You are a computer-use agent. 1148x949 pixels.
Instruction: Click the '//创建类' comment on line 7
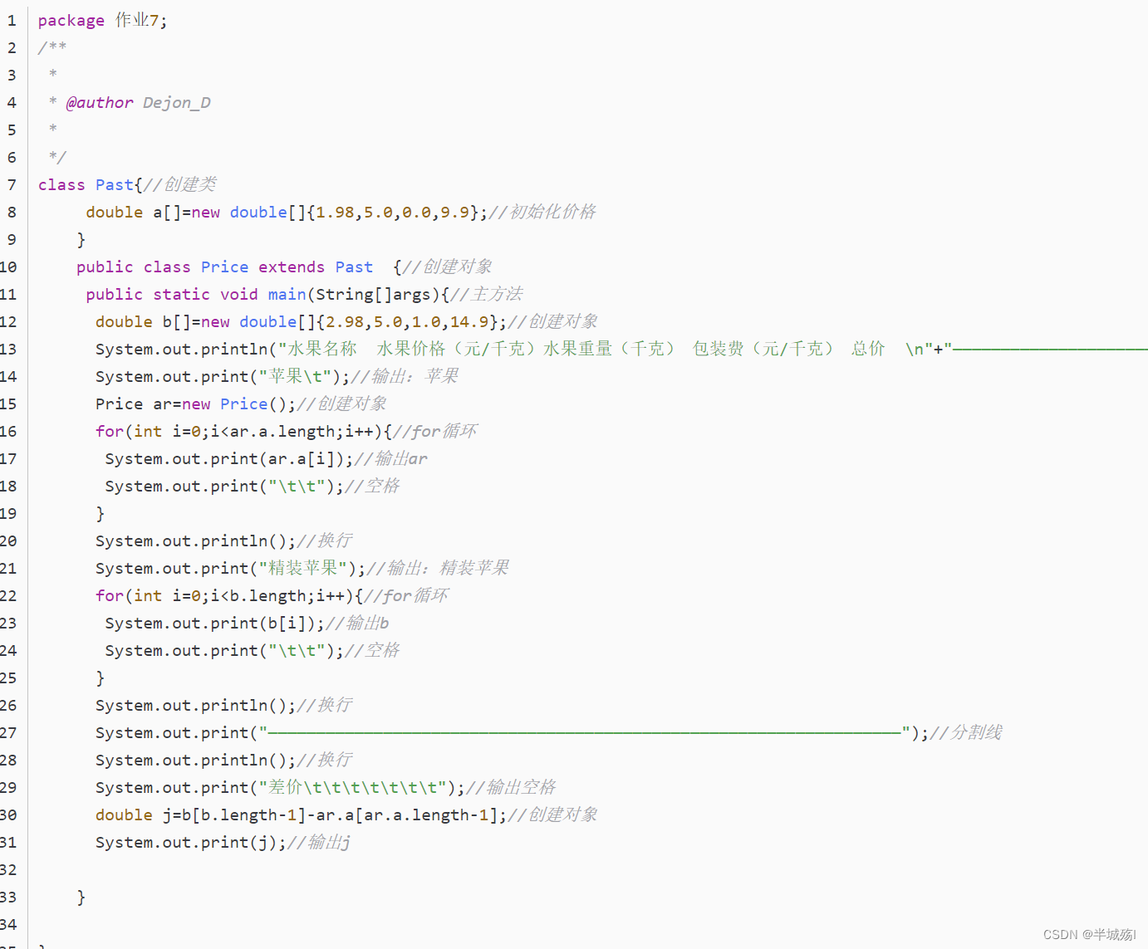click(x=180, y=184)
